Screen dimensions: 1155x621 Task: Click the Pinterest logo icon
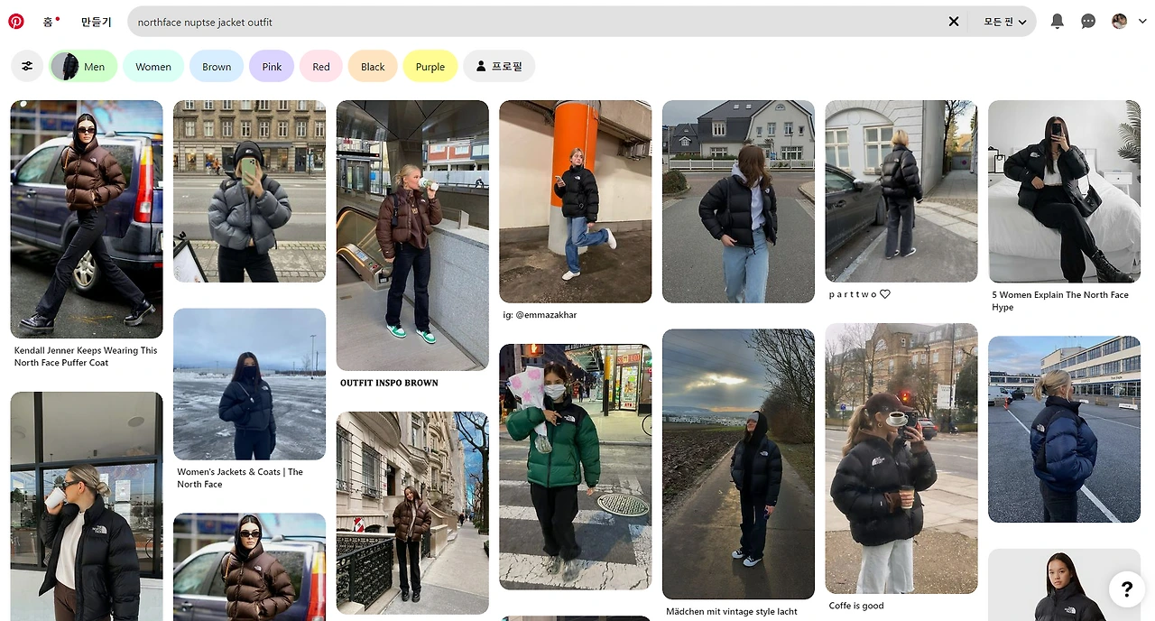click(16, 22)
